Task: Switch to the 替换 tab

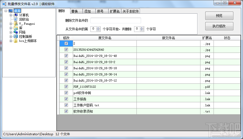Action: [76, 11]
